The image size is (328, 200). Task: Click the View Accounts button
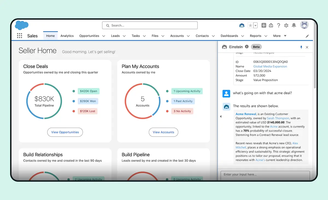(x=163, y=132)
